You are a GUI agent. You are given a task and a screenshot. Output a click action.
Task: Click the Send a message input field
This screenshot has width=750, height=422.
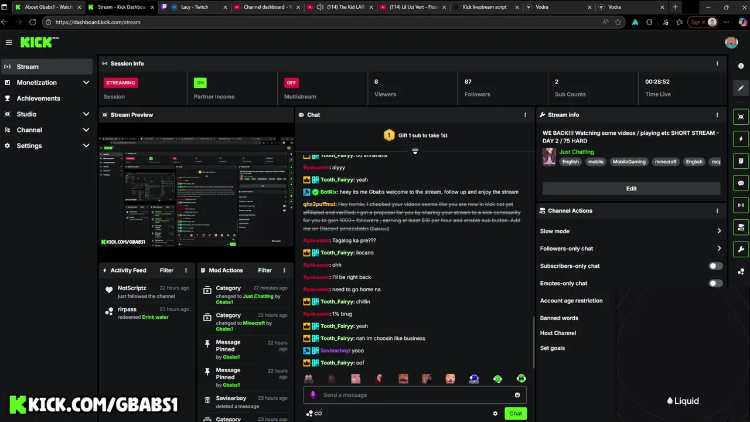(415, 395)
